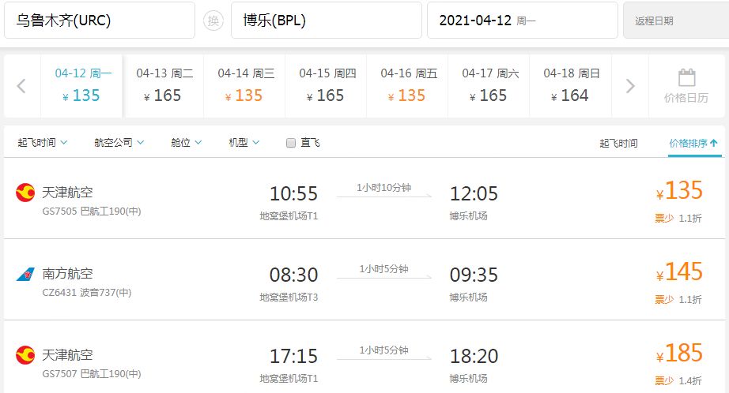
Task: Toggle the 直飞 direct flight checkbox
Action: pyautogui.click(x=291, y=143)
